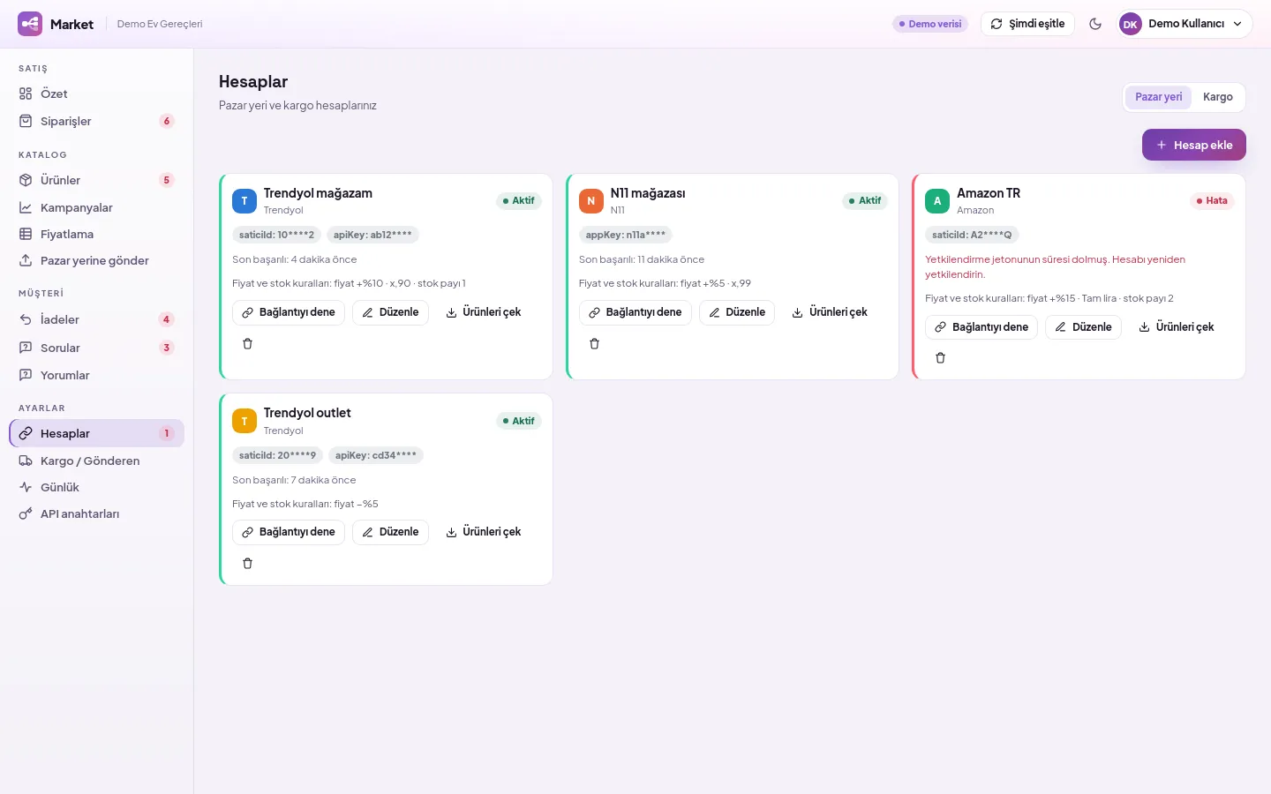Pull products from Trendyol outlet
Viewport: 1271px width, 794px height.
(484, 532)
